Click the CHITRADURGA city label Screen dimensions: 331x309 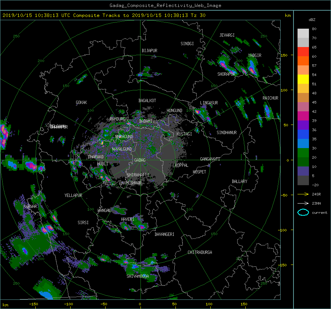point(200,252)
